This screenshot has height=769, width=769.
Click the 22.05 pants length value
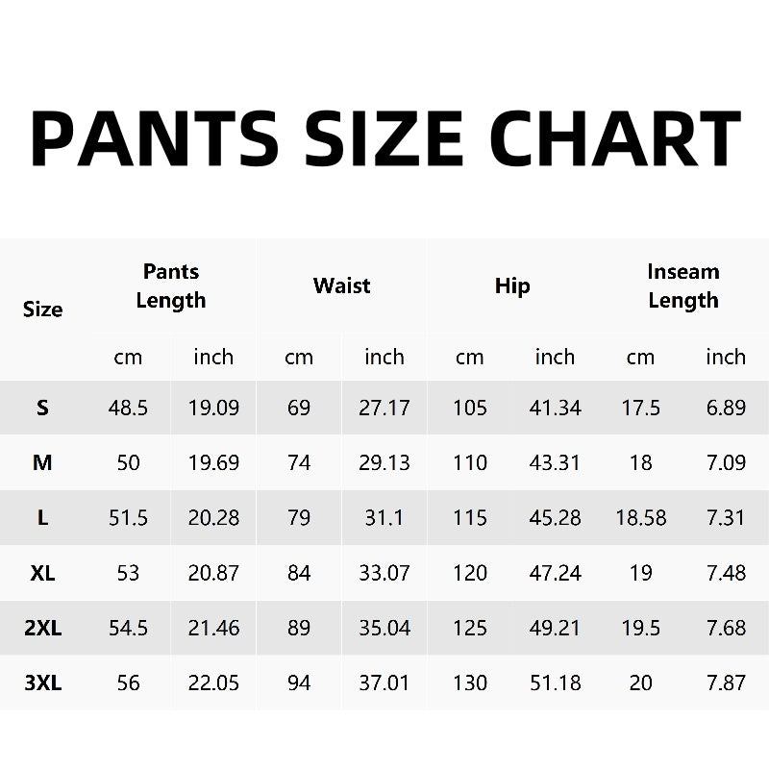[x=213, y=683]
